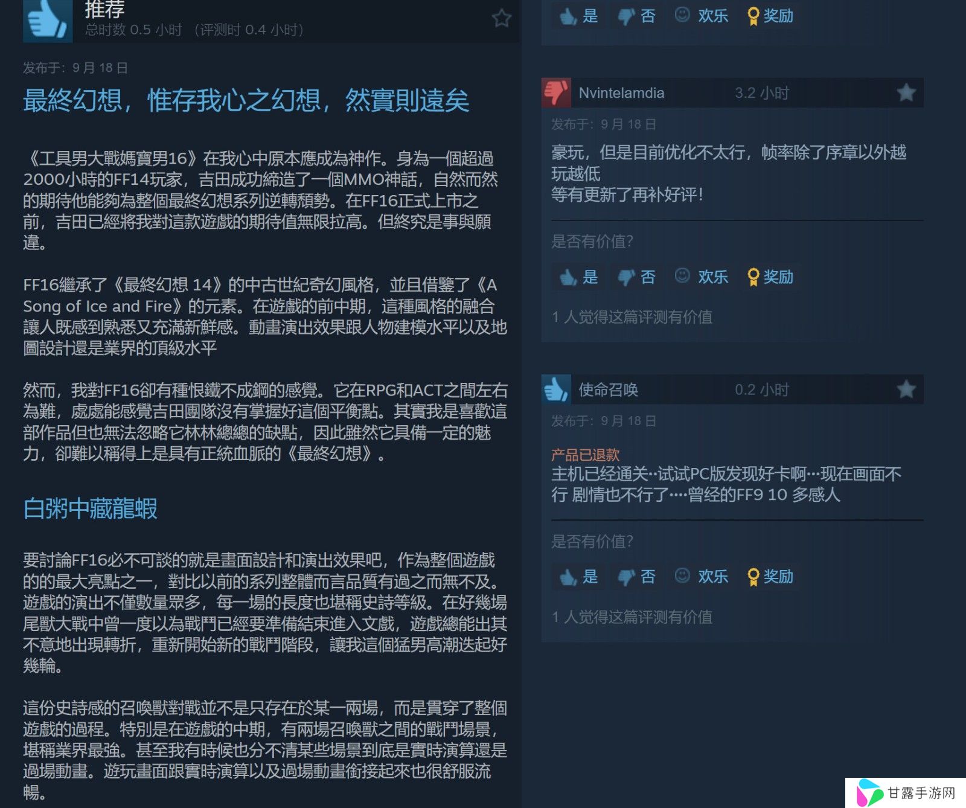Screen dimensions: 966x808
Task: Click 1 人觉得这篇评测有价值 under Nvintelamdia's review
Action: 632,317
